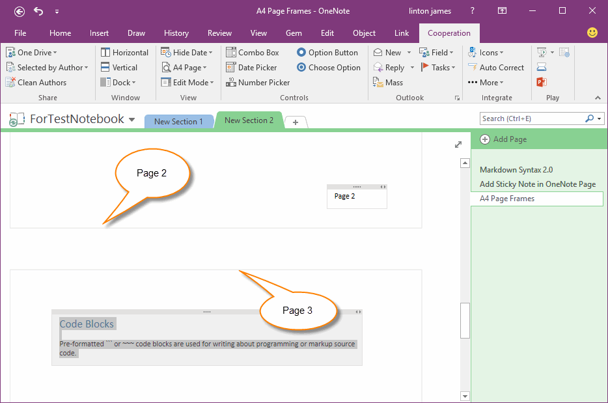
Task: Insert a Combo Box control
Action: (x=253, y=52)
